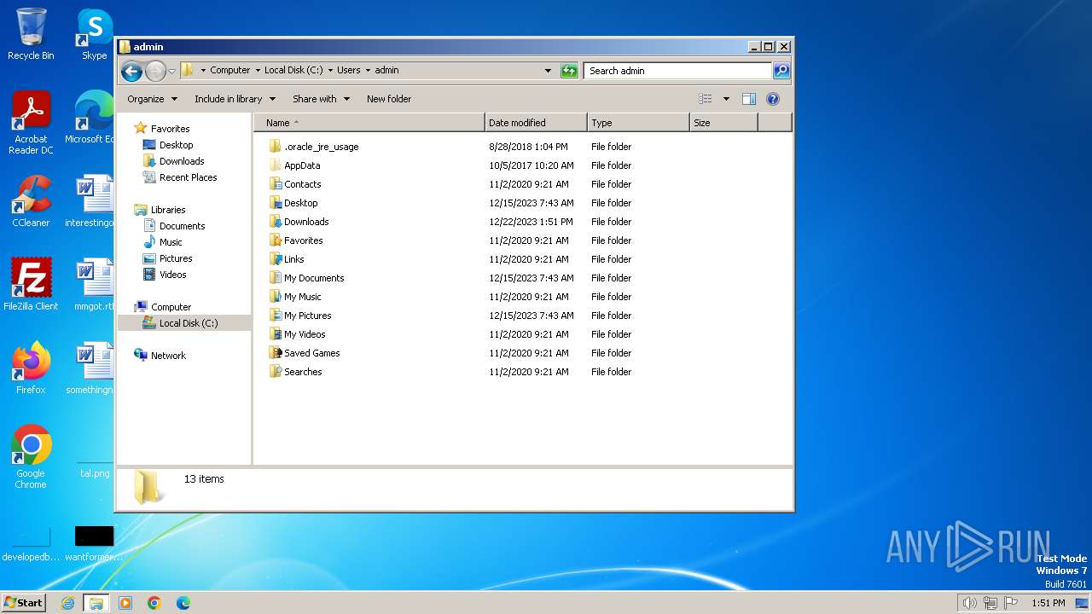Viewport: 1092px width, 614px height.
Task: Click the volume speaker tray icon
Action: point(969,603)
